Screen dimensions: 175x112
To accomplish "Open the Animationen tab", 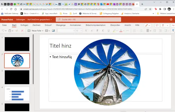I will (75, 25).
